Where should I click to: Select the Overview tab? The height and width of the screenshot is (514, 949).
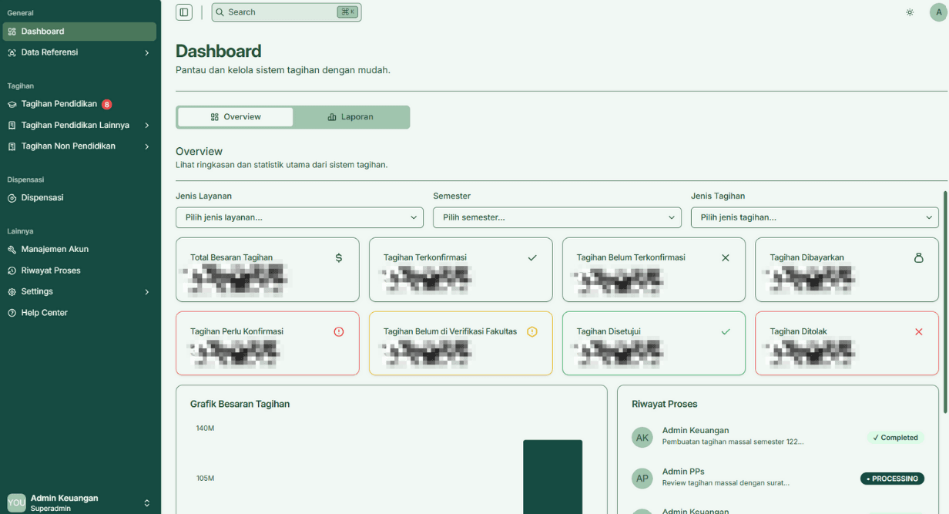click(236, 117)
